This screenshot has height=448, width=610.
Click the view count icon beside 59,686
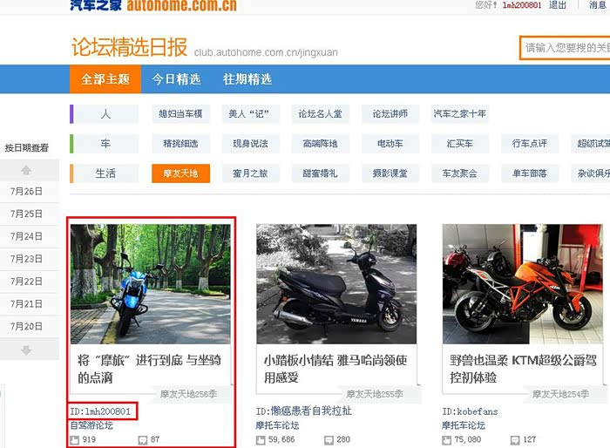(261, 440)
